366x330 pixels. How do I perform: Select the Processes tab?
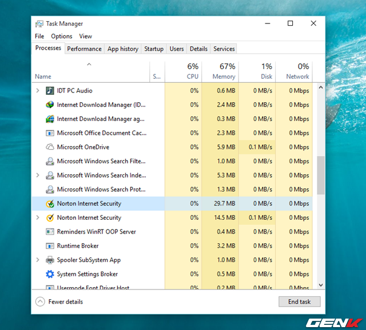(48, 48)
